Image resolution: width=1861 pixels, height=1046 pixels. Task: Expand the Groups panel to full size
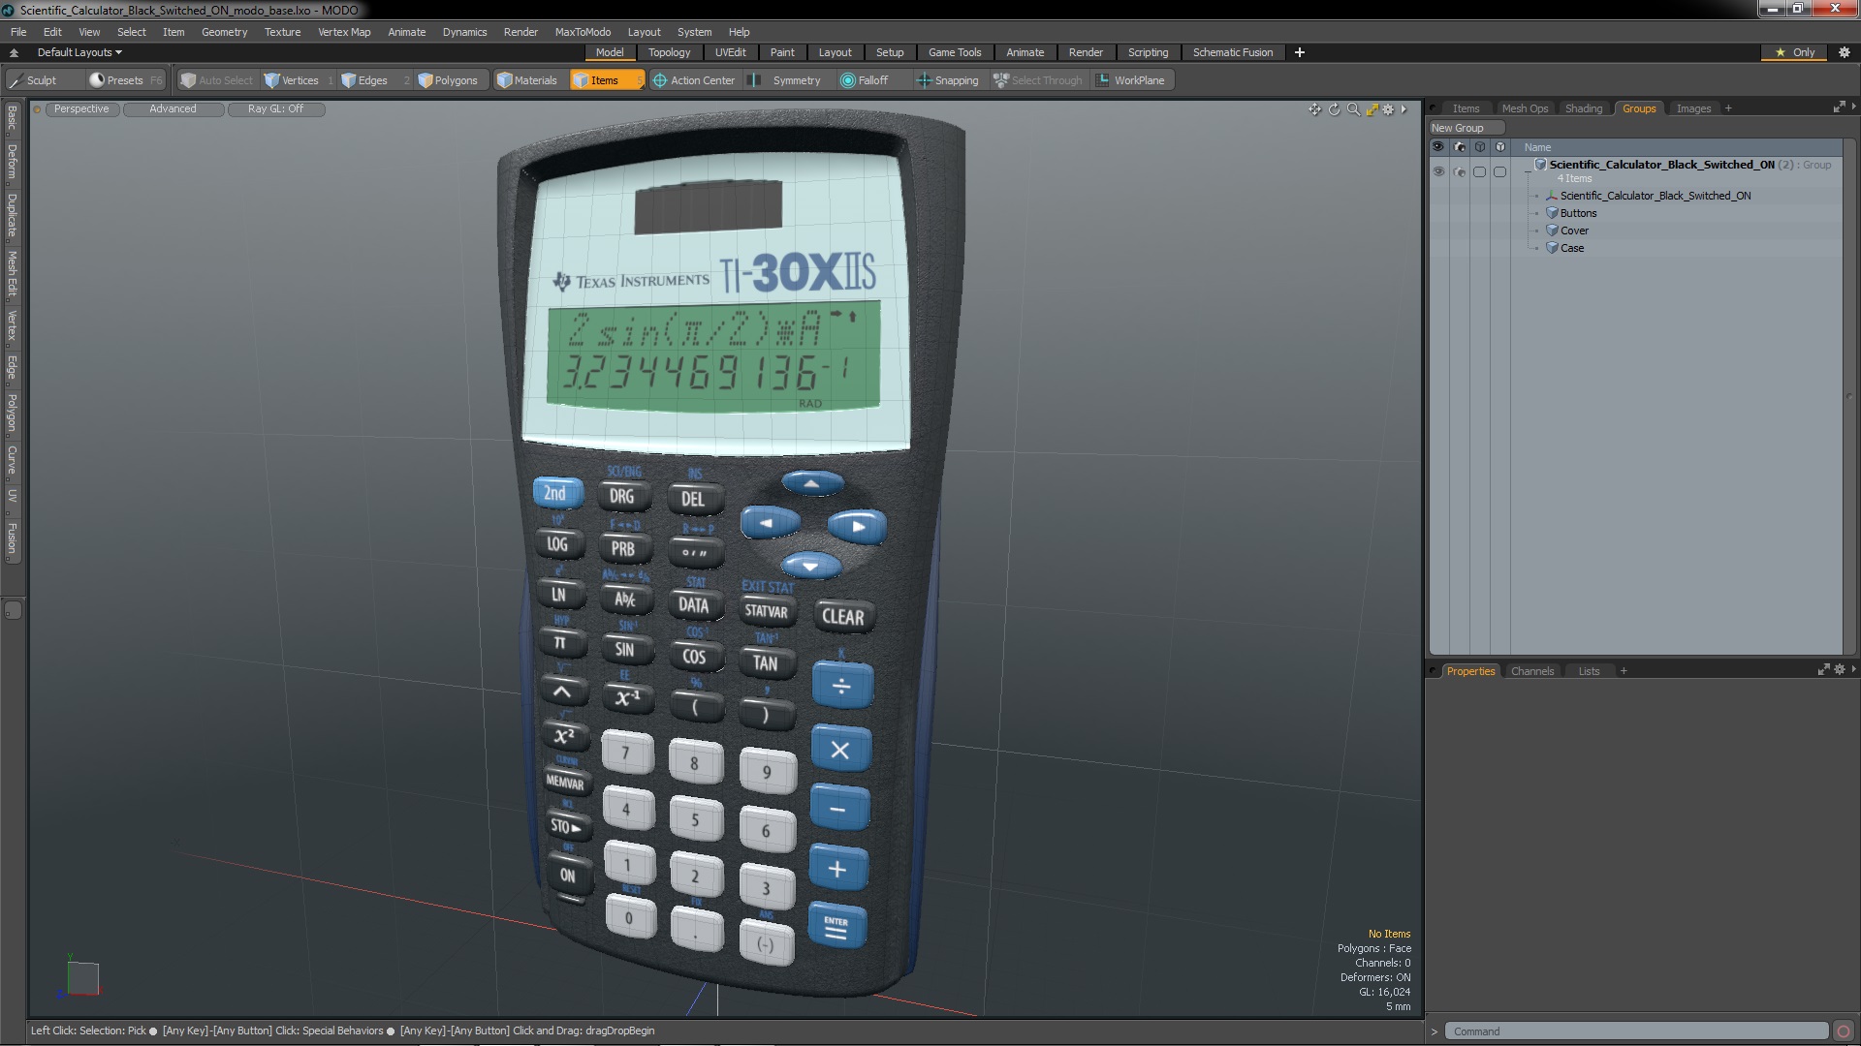click(x=1839, y=108)
